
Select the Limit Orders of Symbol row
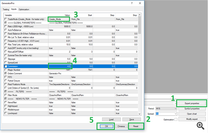71,88
